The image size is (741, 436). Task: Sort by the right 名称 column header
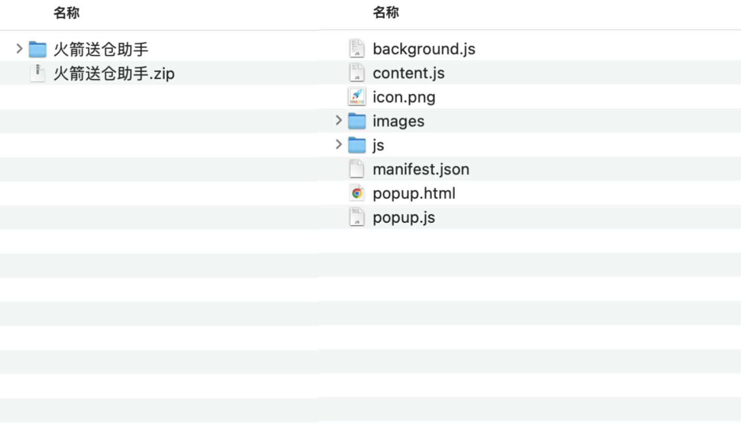pyautogui.click(x=386, y=12)
